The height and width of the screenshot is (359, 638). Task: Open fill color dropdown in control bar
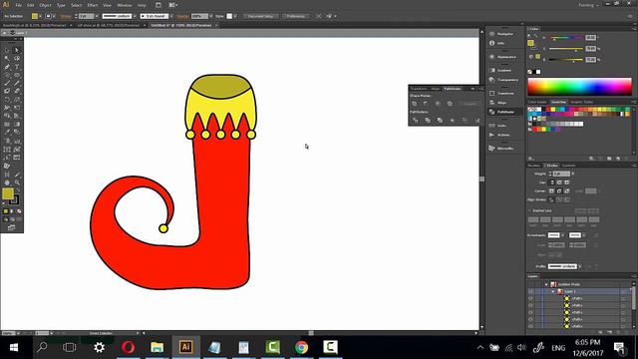click(x=40, y=16)
